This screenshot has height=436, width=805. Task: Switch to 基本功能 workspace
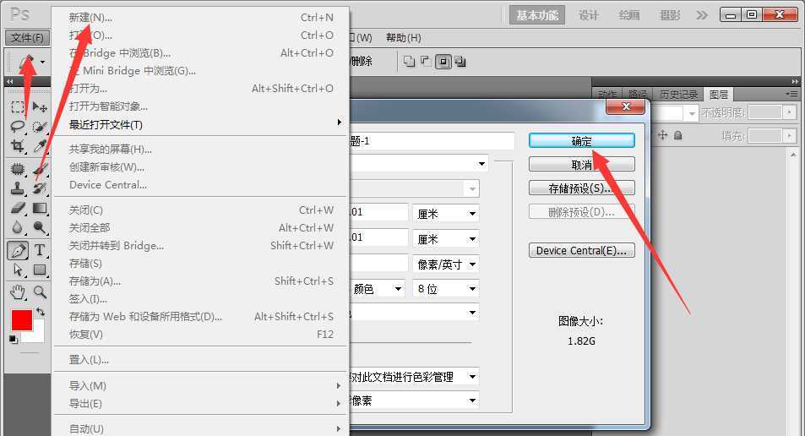[x=537, y=15]
